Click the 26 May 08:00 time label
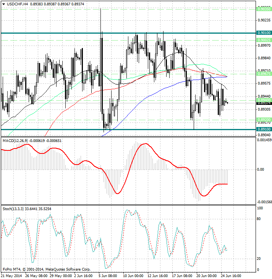The height and width of the screenshot is (279, 272). pyautogui.click(x=36, y=276)
